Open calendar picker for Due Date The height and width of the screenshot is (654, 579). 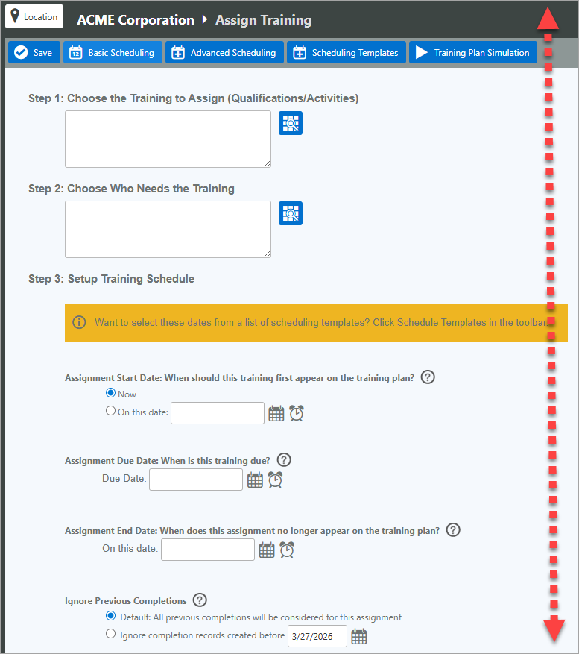coord(255,480)
